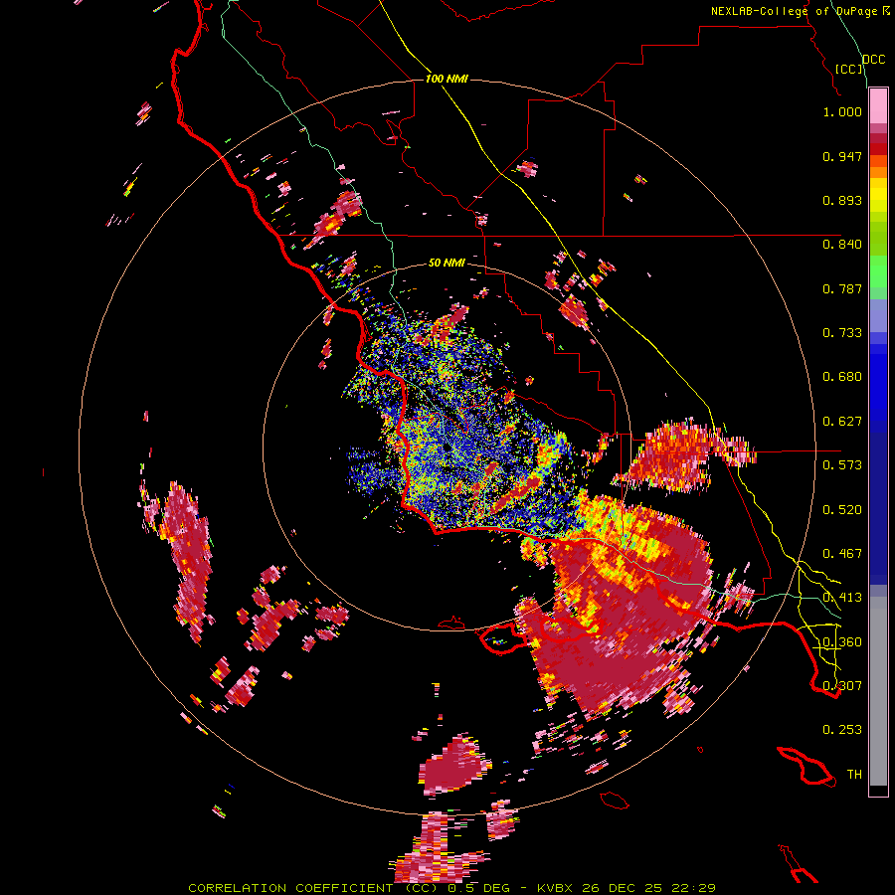Click the CORRELATION COEFFICIENT (CC) caption text

pos(313,888)
